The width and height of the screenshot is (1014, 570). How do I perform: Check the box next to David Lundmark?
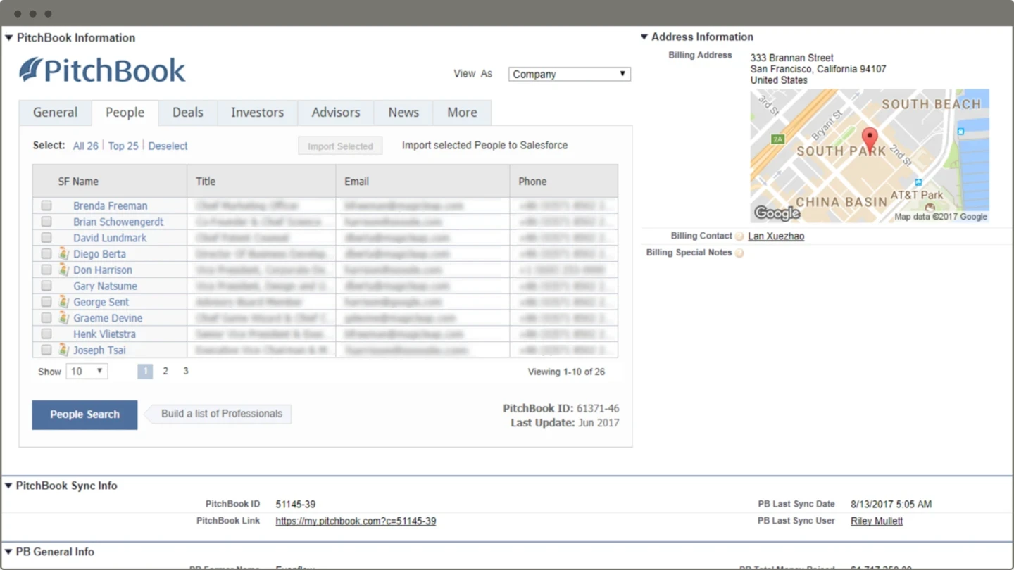pos(46,238)
